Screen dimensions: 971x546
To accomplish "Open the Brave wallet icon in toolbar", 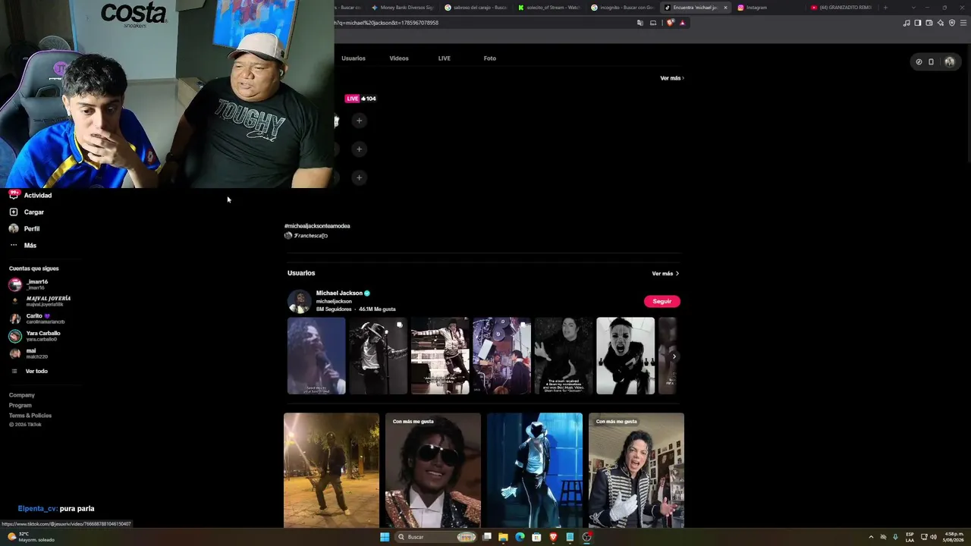I will 929,23.
